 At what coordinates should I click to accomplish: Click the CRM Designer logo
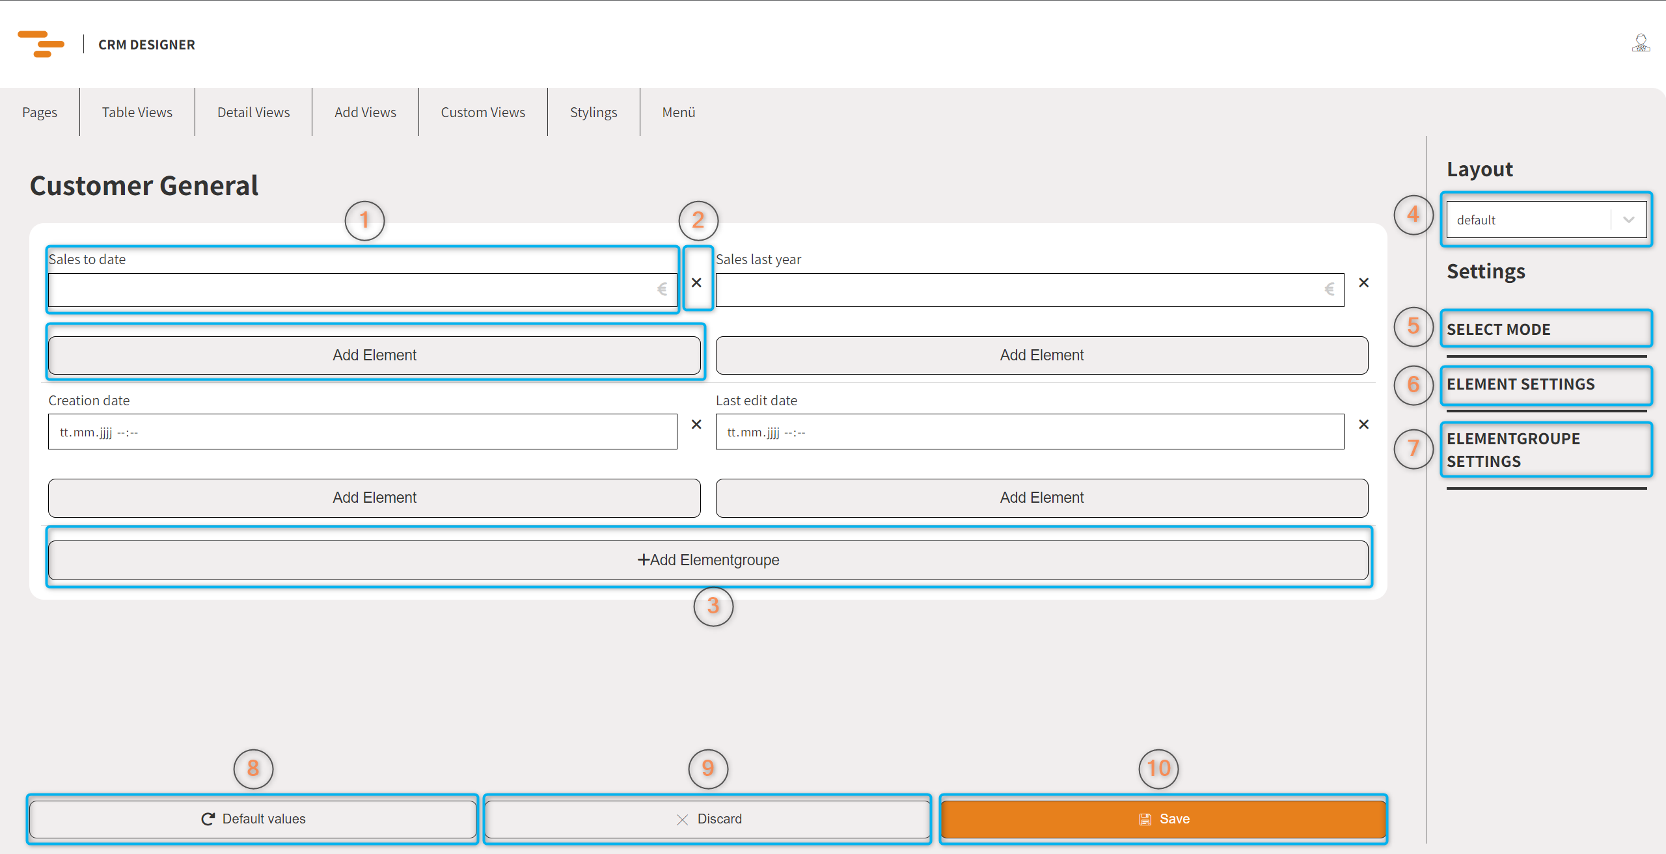click(x=41, y=44)
